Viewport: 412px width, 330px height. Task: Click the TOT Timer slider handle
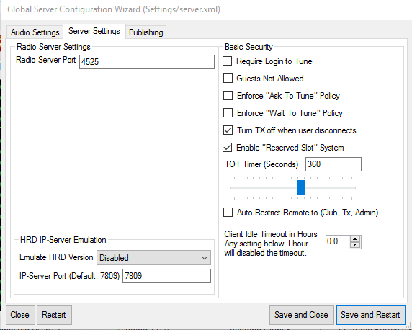pyautogui.click(x=301, y=188)
